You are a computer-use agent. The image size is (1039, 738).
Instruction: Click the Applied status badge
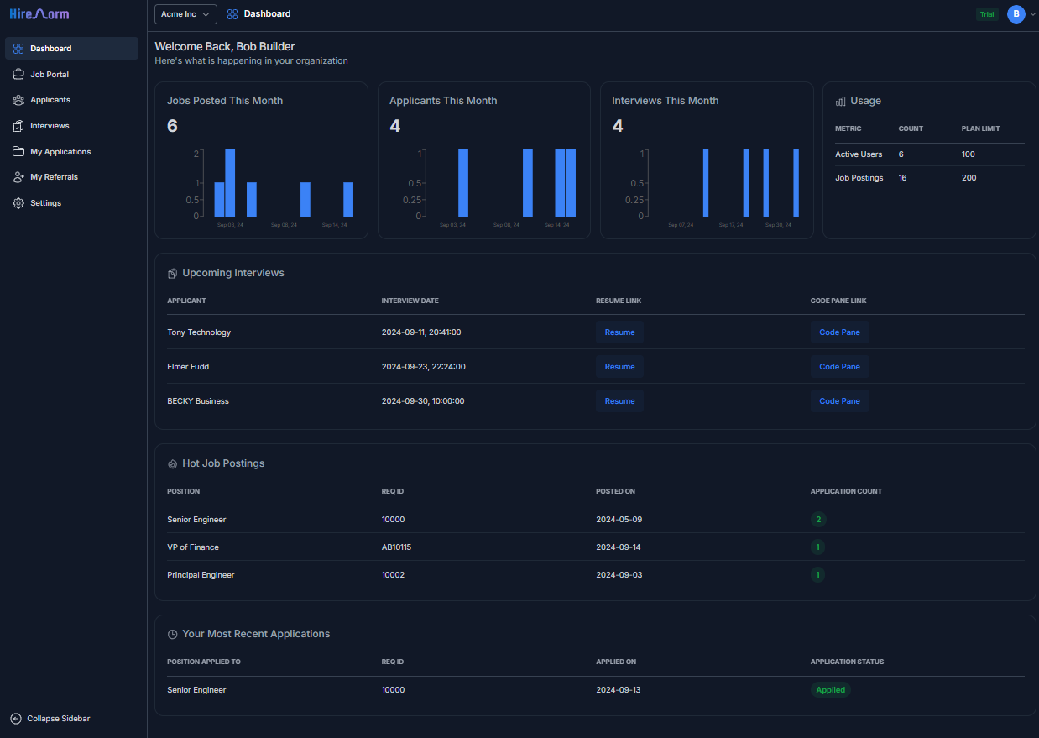click(831, 690)
